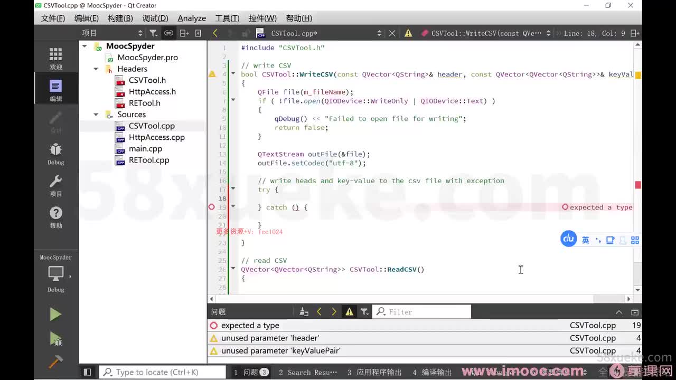Collapse the Headers folder
The width and height of the screenshot is (676, 380).
[96, 69]
